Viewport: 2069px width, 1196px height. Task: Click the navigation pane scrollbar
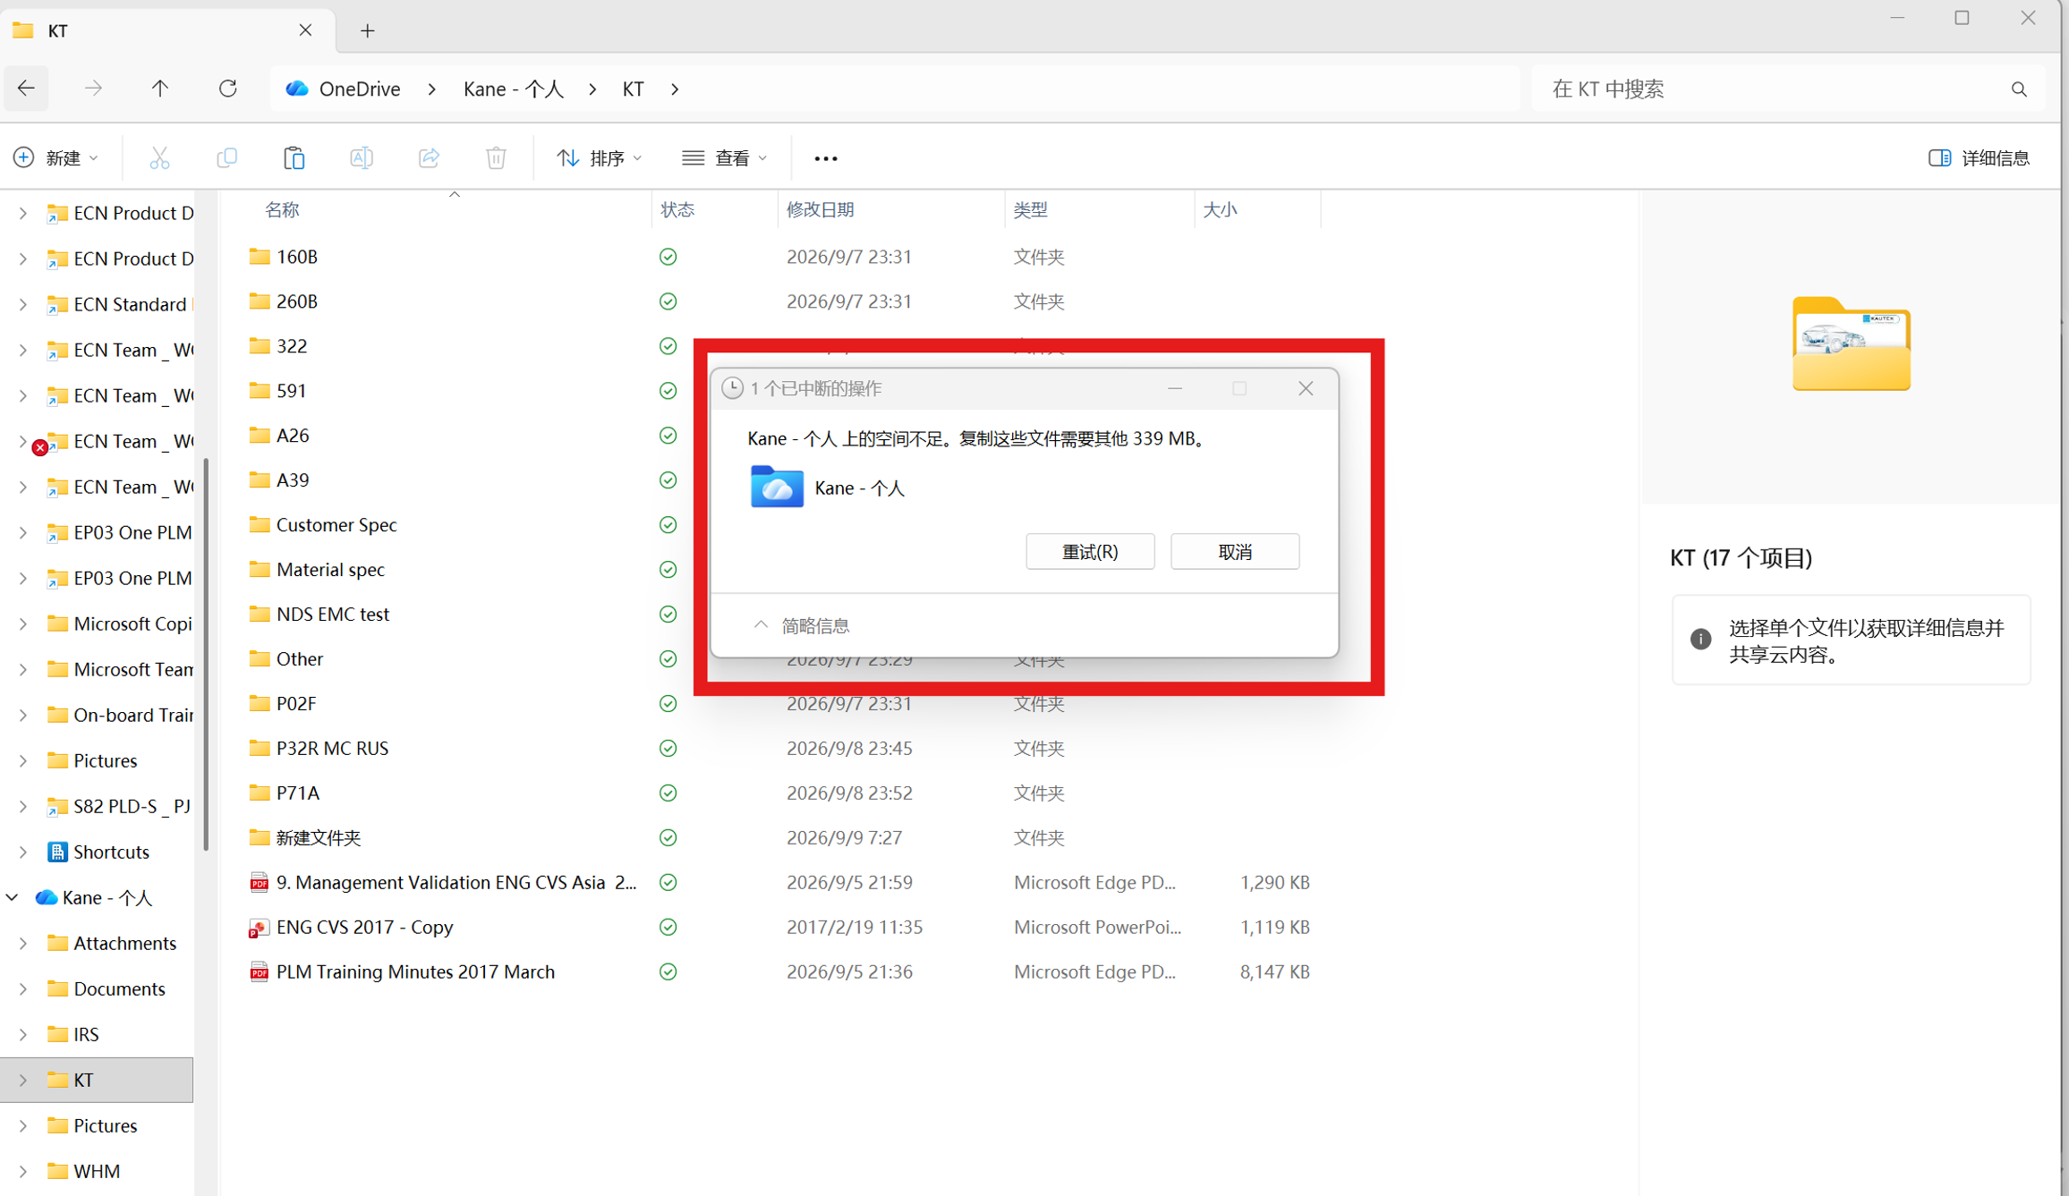click(x=206, y=653)
